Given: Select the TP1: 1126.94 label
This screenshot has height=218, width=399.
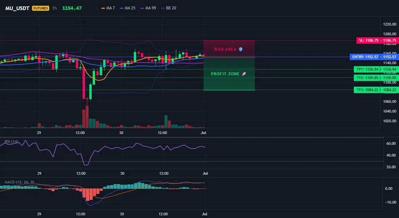Looking at the screenshot, I should coord(367,69).
